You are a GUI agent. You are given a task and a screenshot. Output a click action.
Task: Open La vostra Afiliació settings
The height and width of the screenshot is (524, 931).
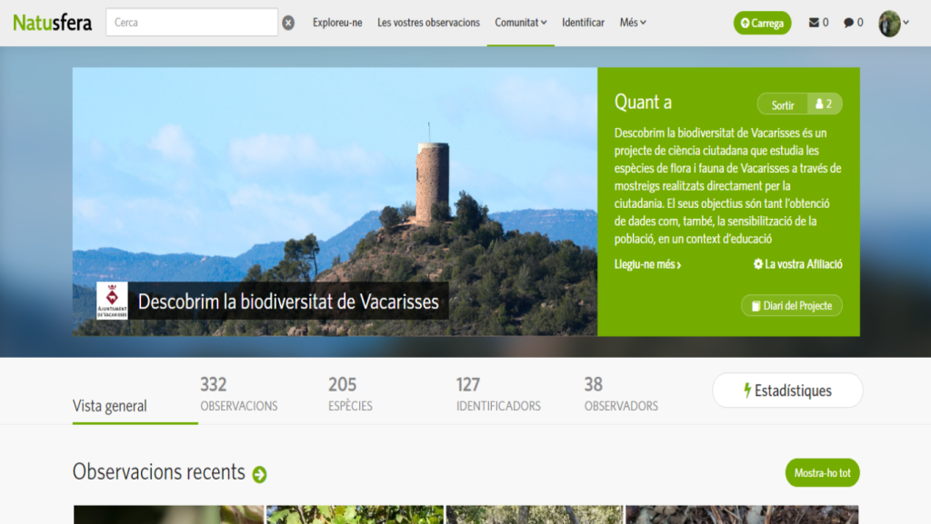(x=797, y=264)
